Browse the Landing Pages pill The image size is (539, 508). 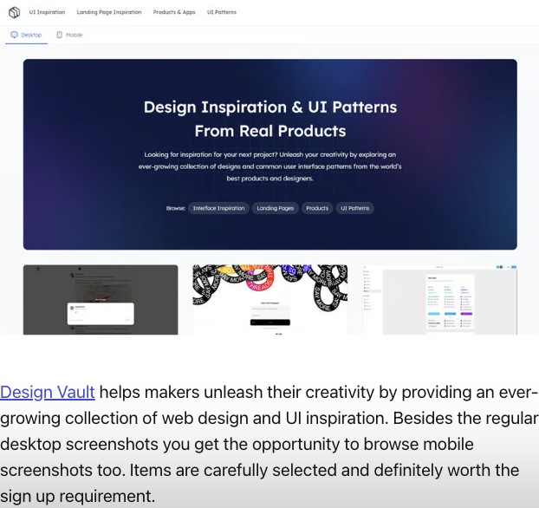[x=276, y=208]
